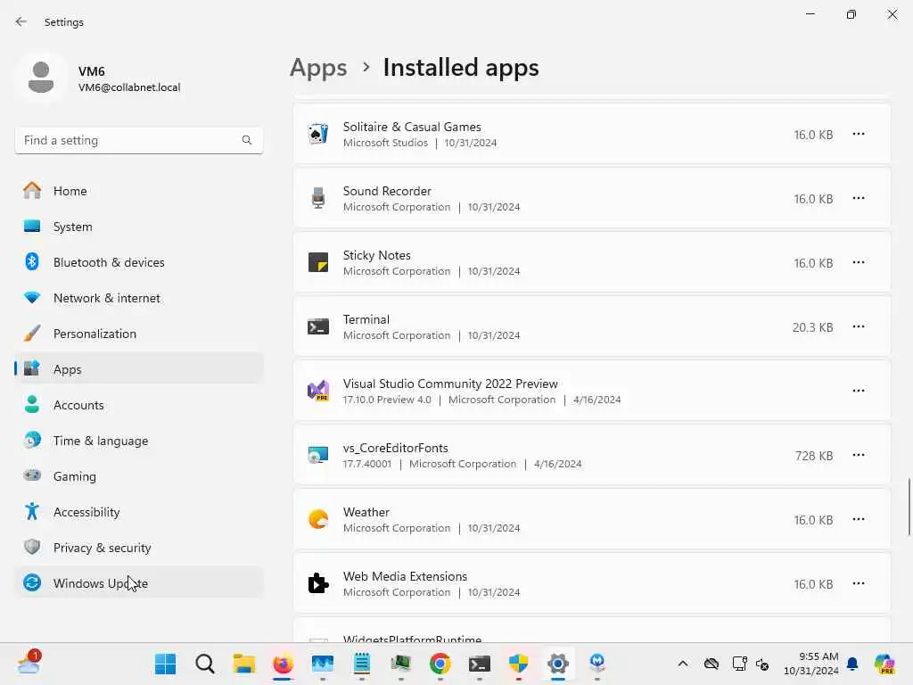Click the VM6 user avatar icon

[x=41, y=78]
